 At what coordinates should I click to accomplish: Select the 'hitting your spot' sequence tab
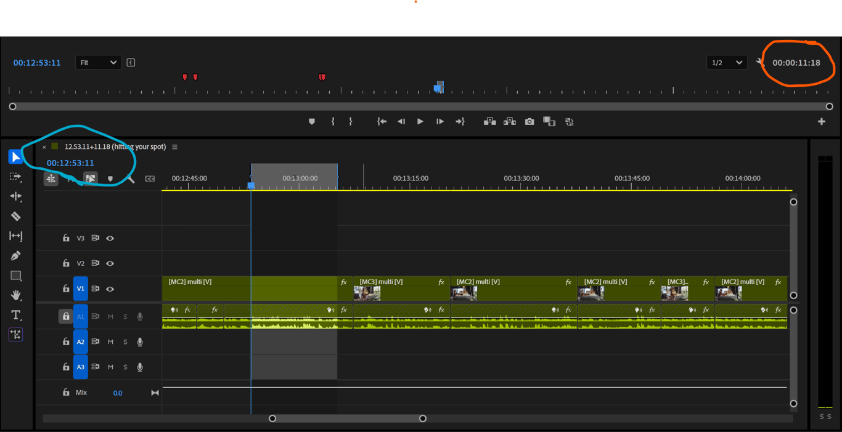click(x=115, y=146)
